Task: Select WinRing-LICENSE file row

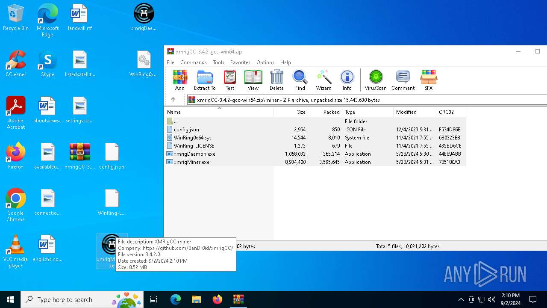Action: [x=315, y=146]
